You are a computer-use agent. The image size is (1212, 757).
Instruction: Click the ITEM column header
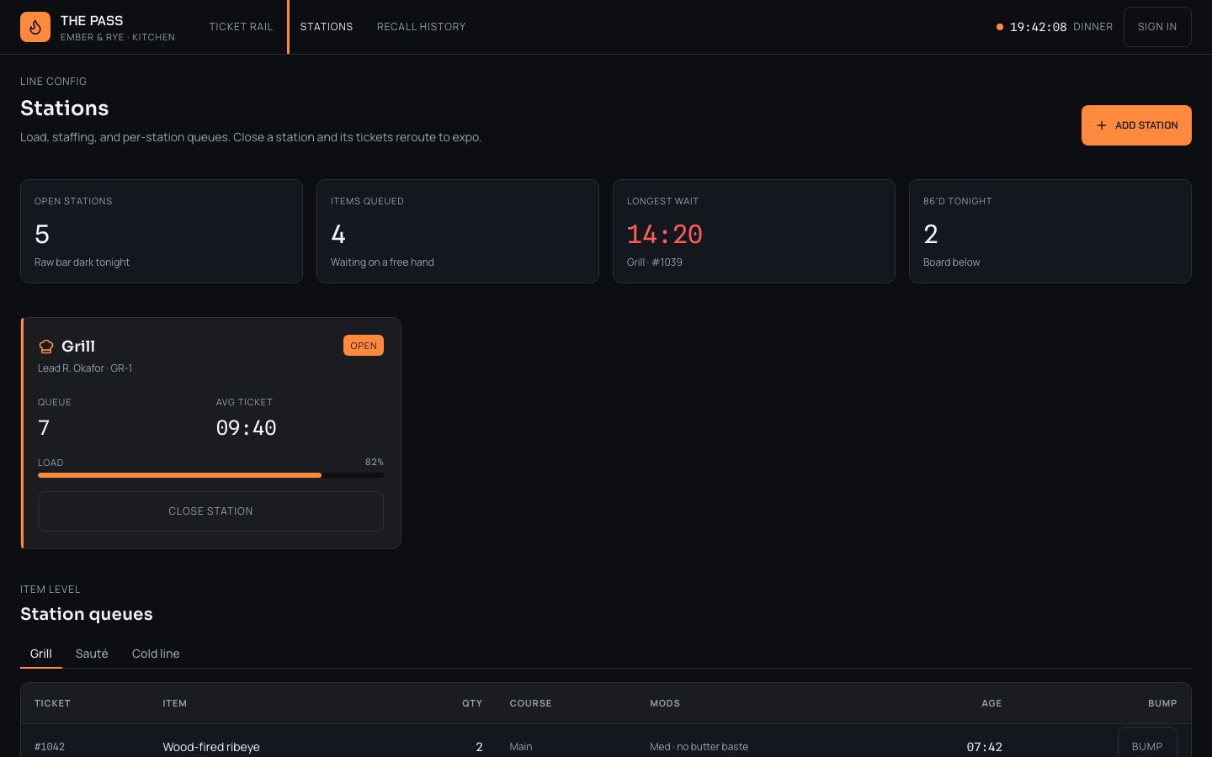pyautogui.click(x=175, y=703)
